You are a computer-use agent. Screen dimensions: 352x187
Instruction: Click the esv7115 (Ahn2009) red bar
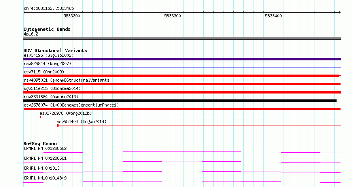pyautogui.click(x=182, y=76)
